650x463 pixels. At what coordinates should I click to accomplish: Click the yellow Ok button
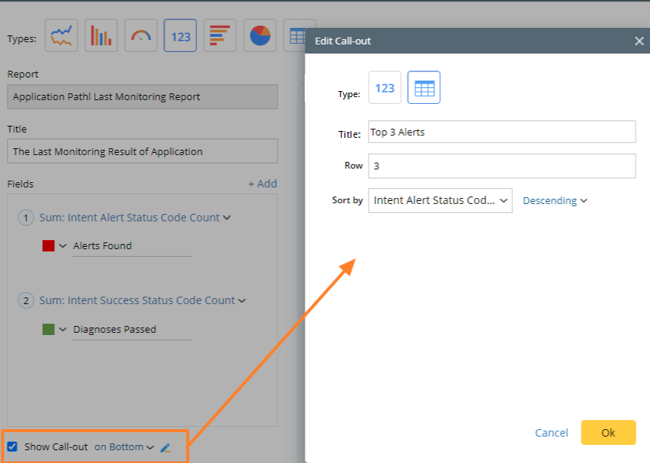coord(608,432)
